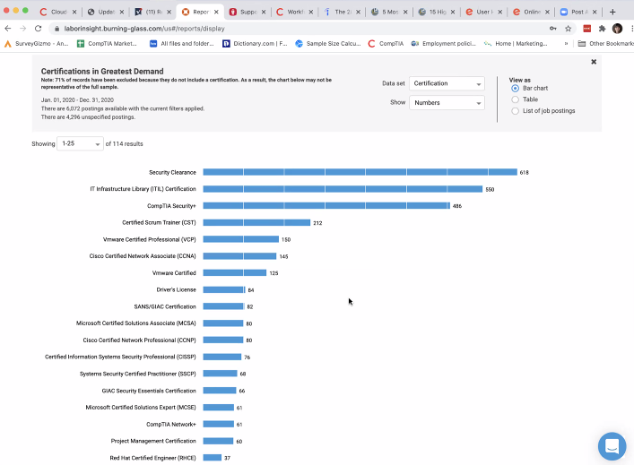Open the Other Bookmarks folder
Viewport: 634px width, 465px height.
[605, 43]
